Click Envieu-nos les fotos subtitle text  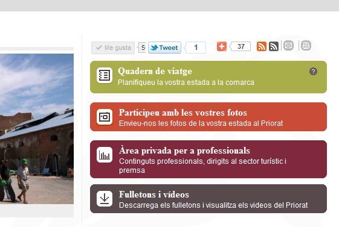[201, 123]
